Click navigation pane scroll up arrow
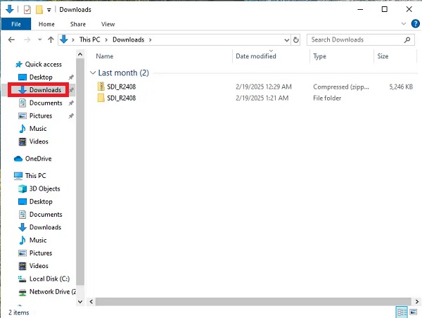This screenshot has width=422, height=318. tap(80, 54)
